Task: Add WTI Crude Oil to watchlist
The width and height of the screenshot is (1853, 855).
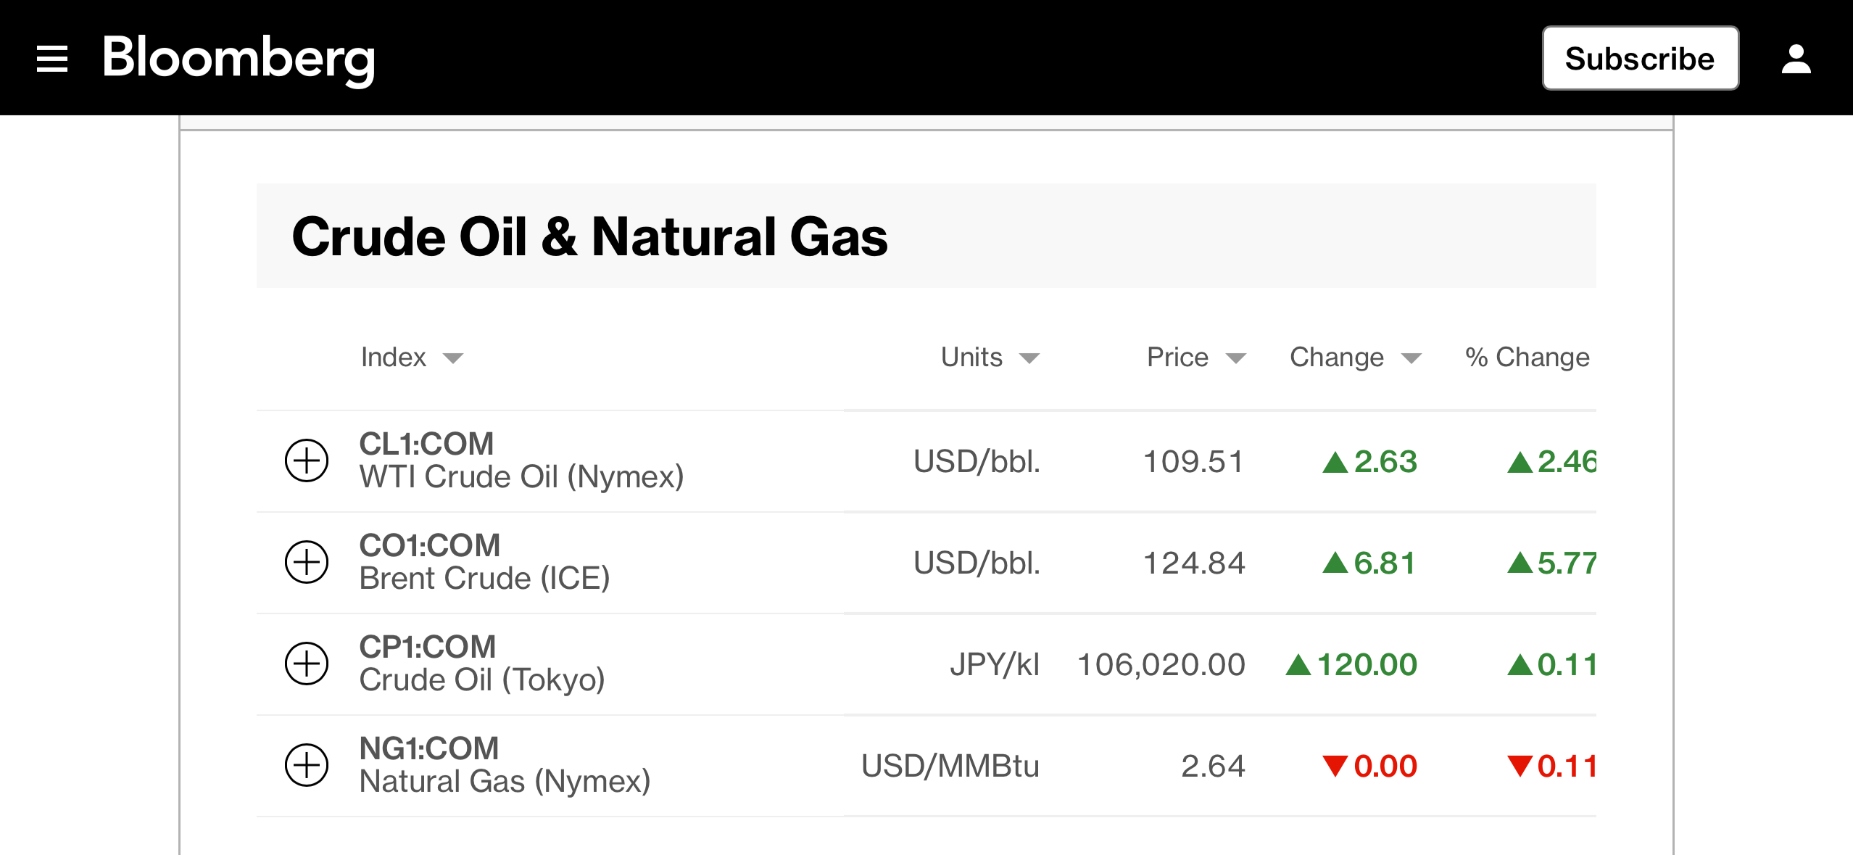Action: click(307, 460)
